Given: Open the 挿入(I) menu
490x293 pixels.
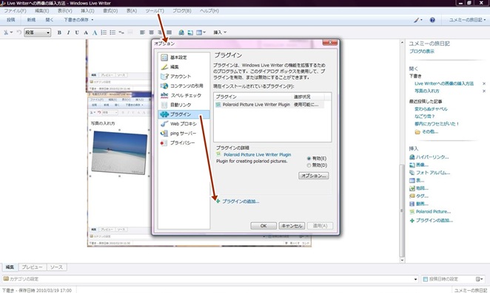Looking at the screenshot, I should click(x=87, y=10).
